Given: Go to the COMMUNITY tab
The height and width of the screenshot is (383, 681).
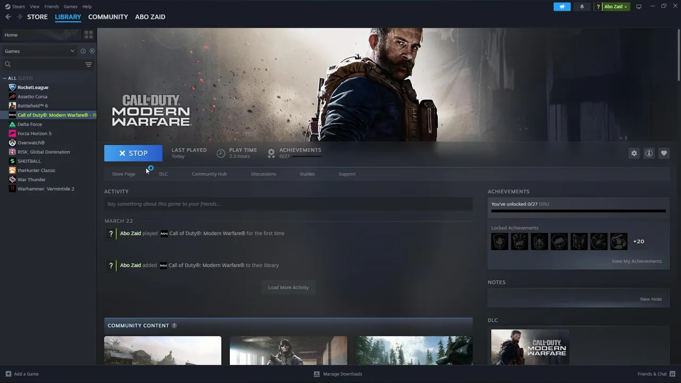Looking at the screenshot, I should (108, 17).
